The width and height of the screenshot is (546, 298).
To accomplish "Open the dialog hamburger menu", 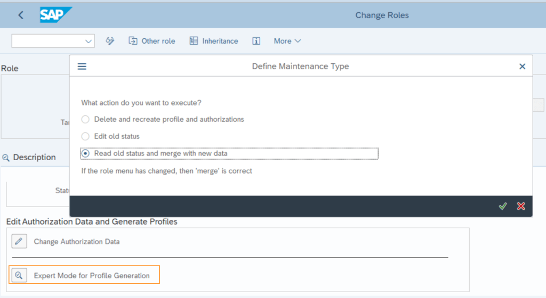I will (82, 67).
